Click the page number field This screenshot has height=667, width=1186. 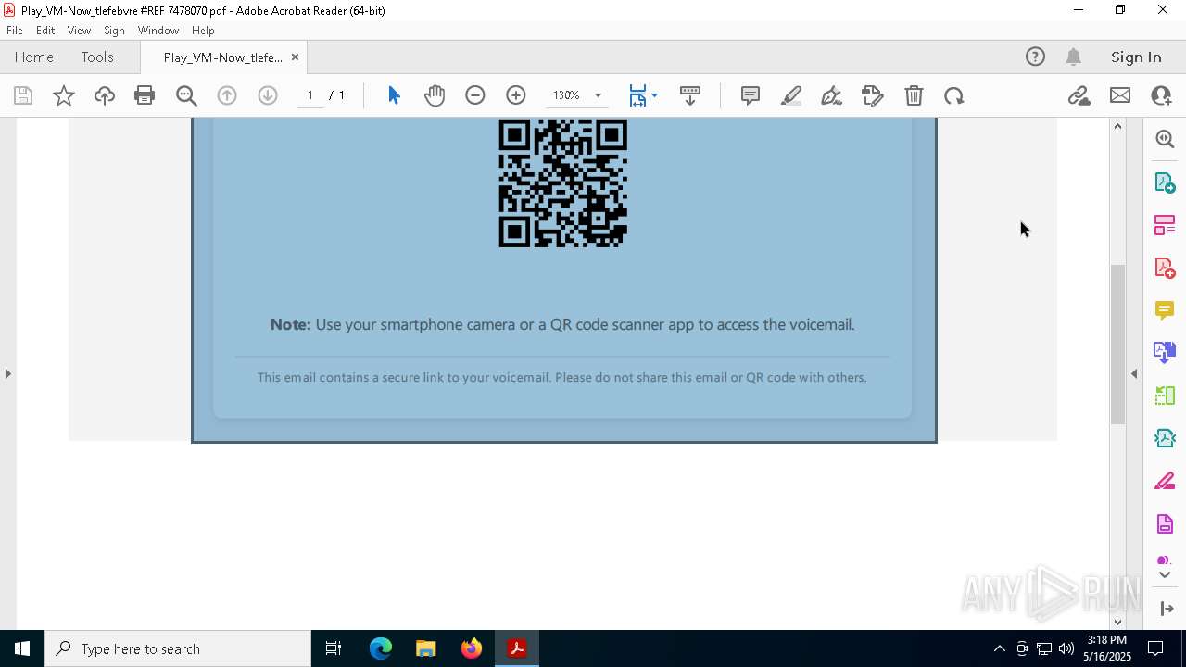coord(310,95)
